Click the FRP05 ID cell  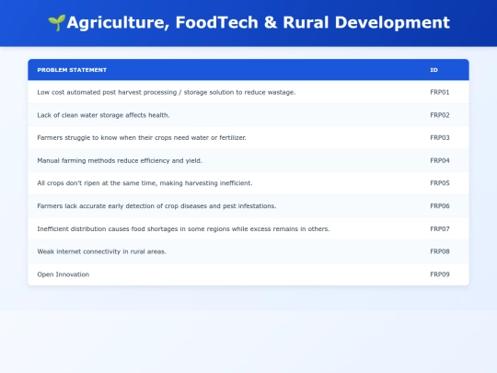pos(440,183)
